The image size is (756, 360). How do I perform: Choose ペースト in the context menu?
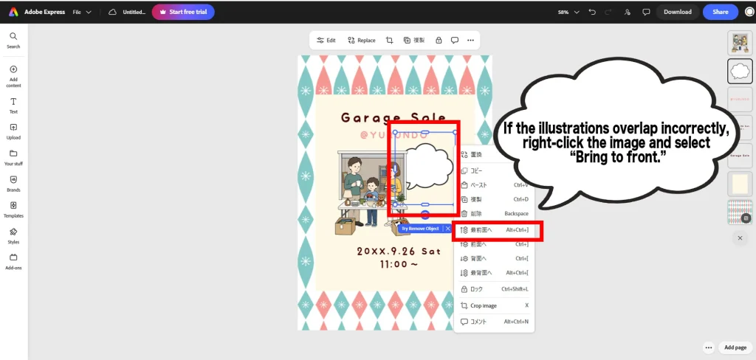(x=494, y=185)
